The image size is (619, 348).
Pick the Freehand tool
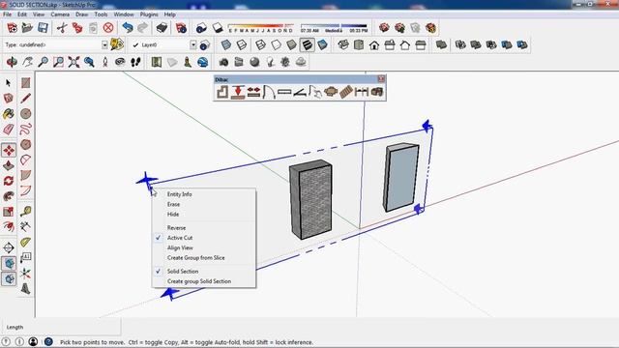26,129
